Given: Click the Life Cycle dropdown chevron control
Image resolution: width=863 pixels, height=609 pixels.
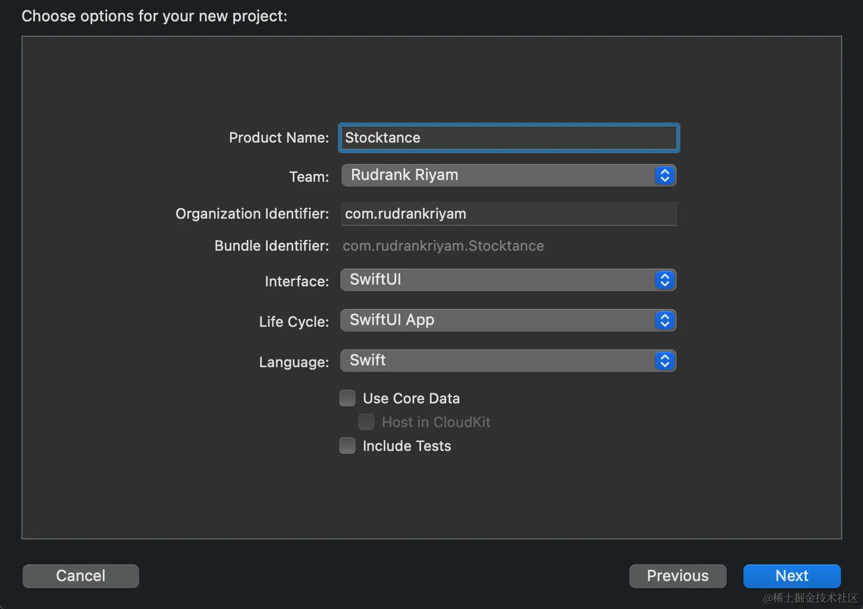Looking at the screenshot, I should (664, 320).
